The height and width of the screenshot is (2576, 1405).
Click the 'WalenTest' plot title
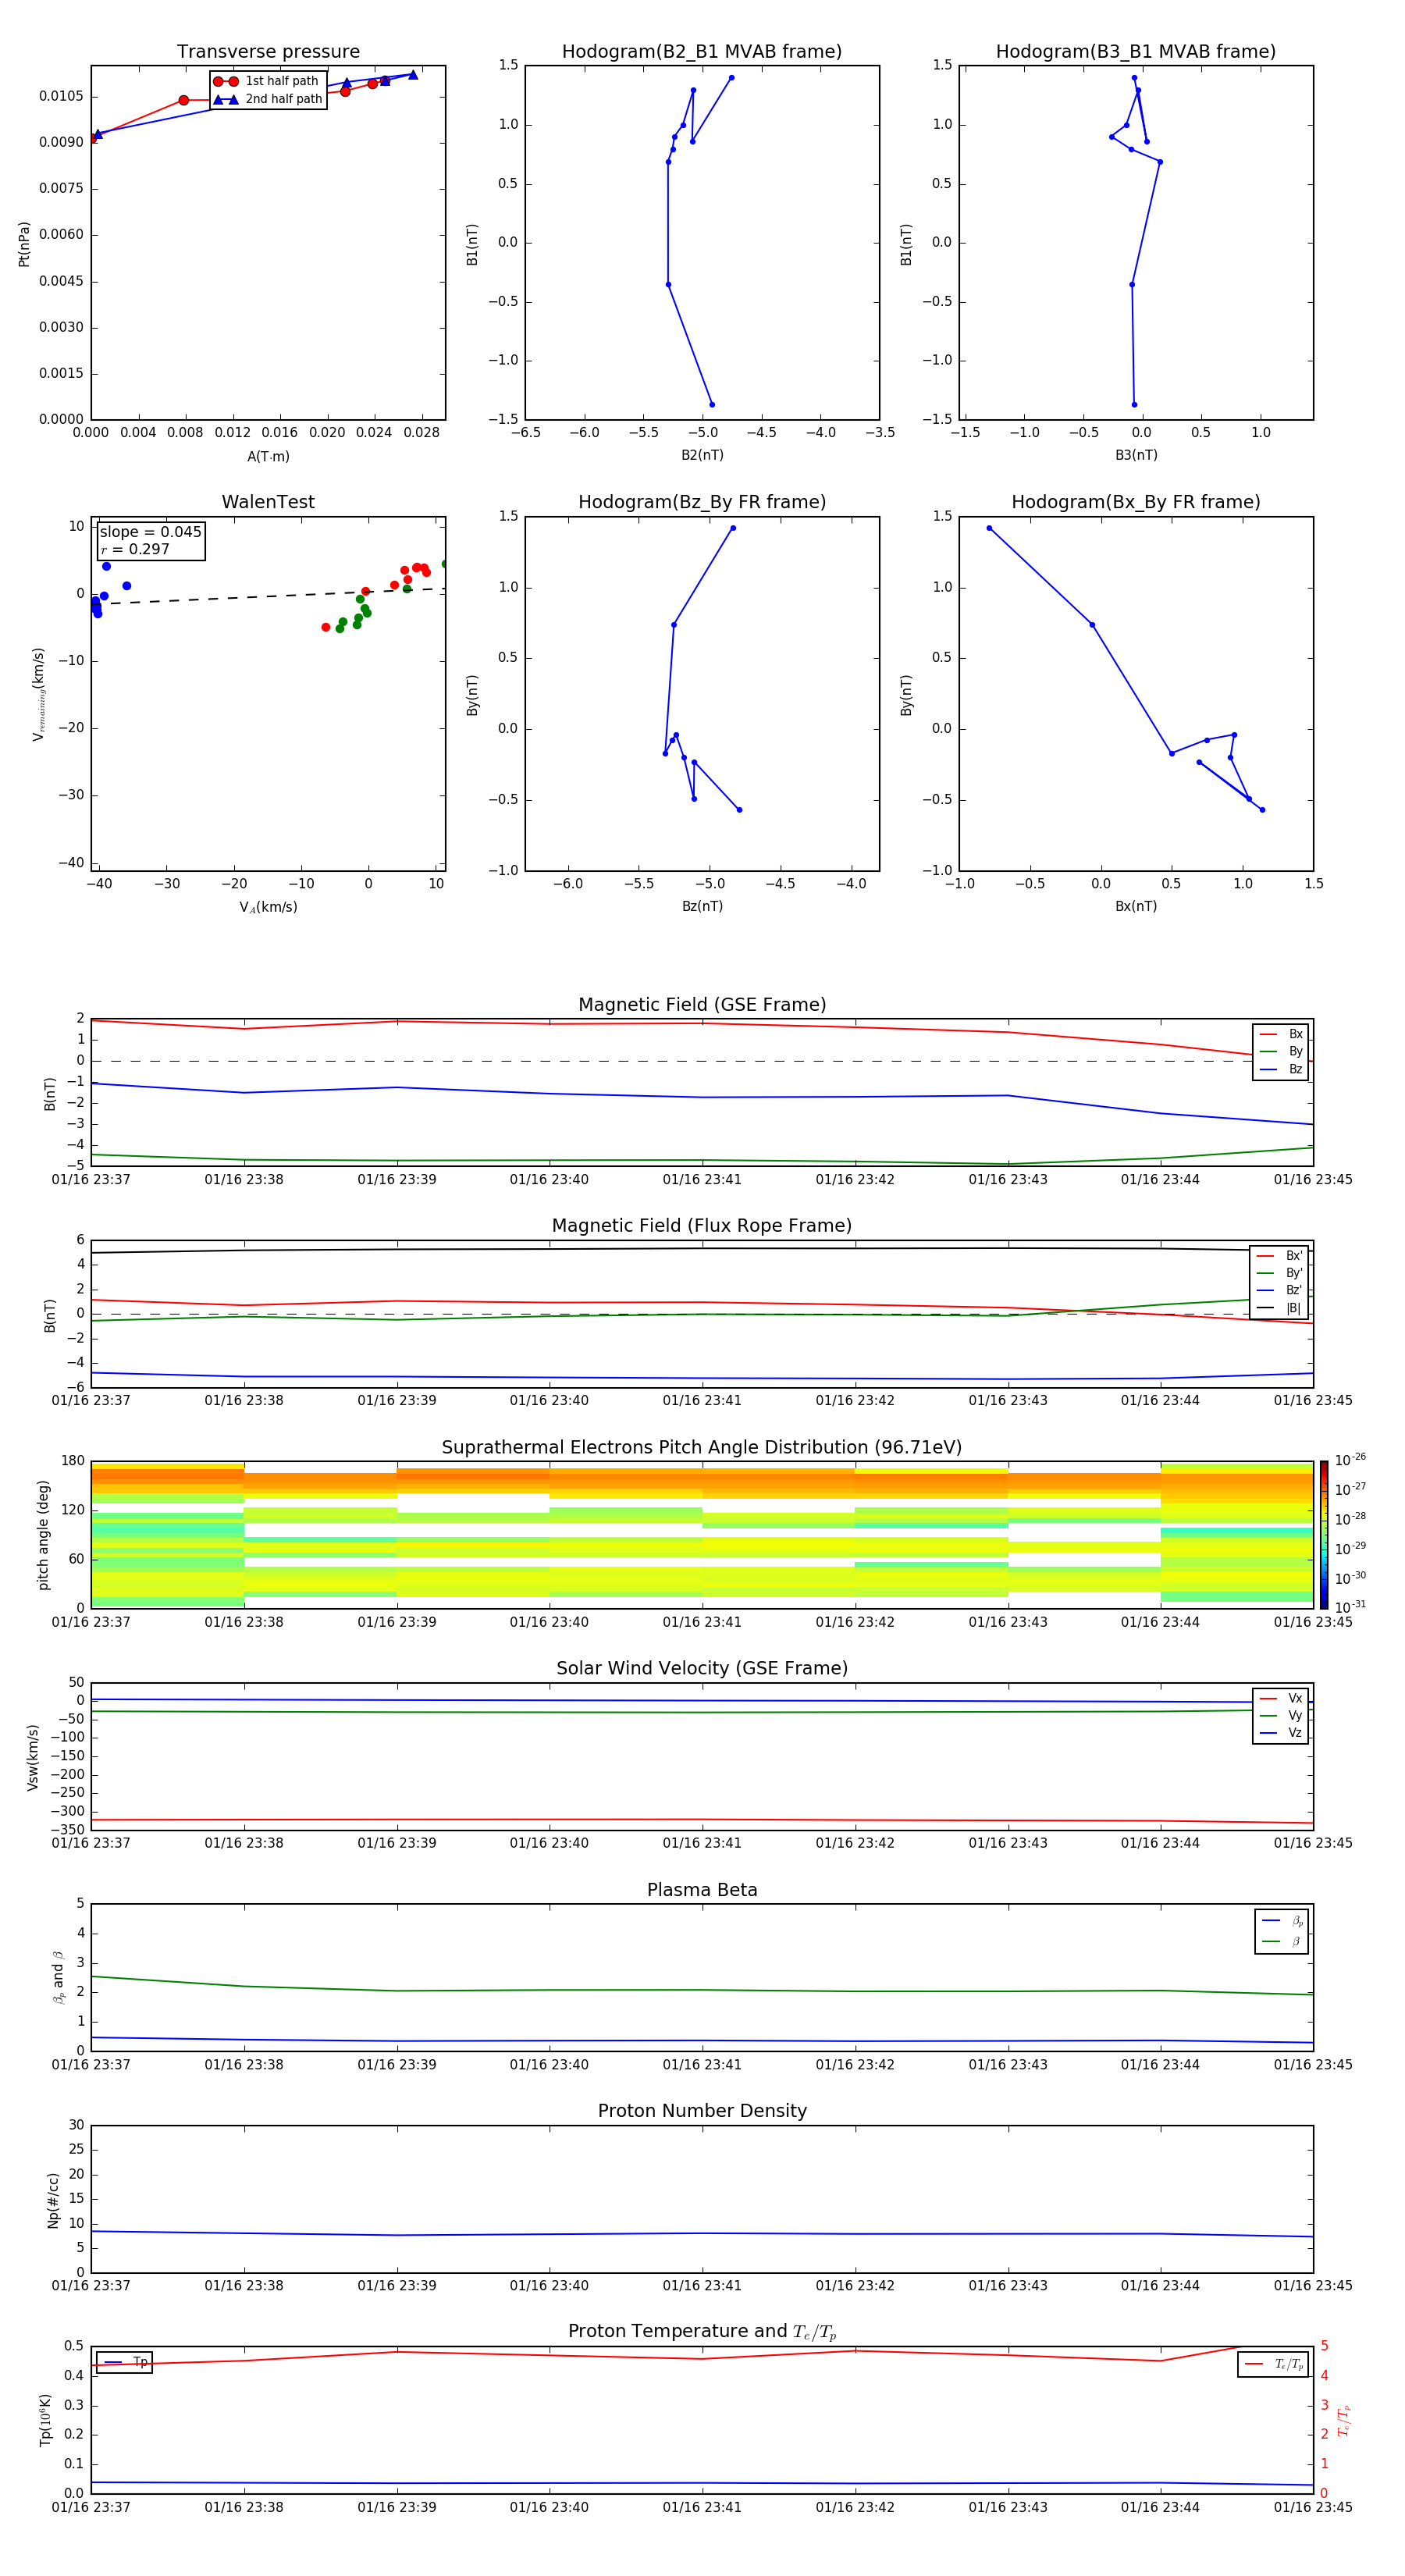click(268, 502)
